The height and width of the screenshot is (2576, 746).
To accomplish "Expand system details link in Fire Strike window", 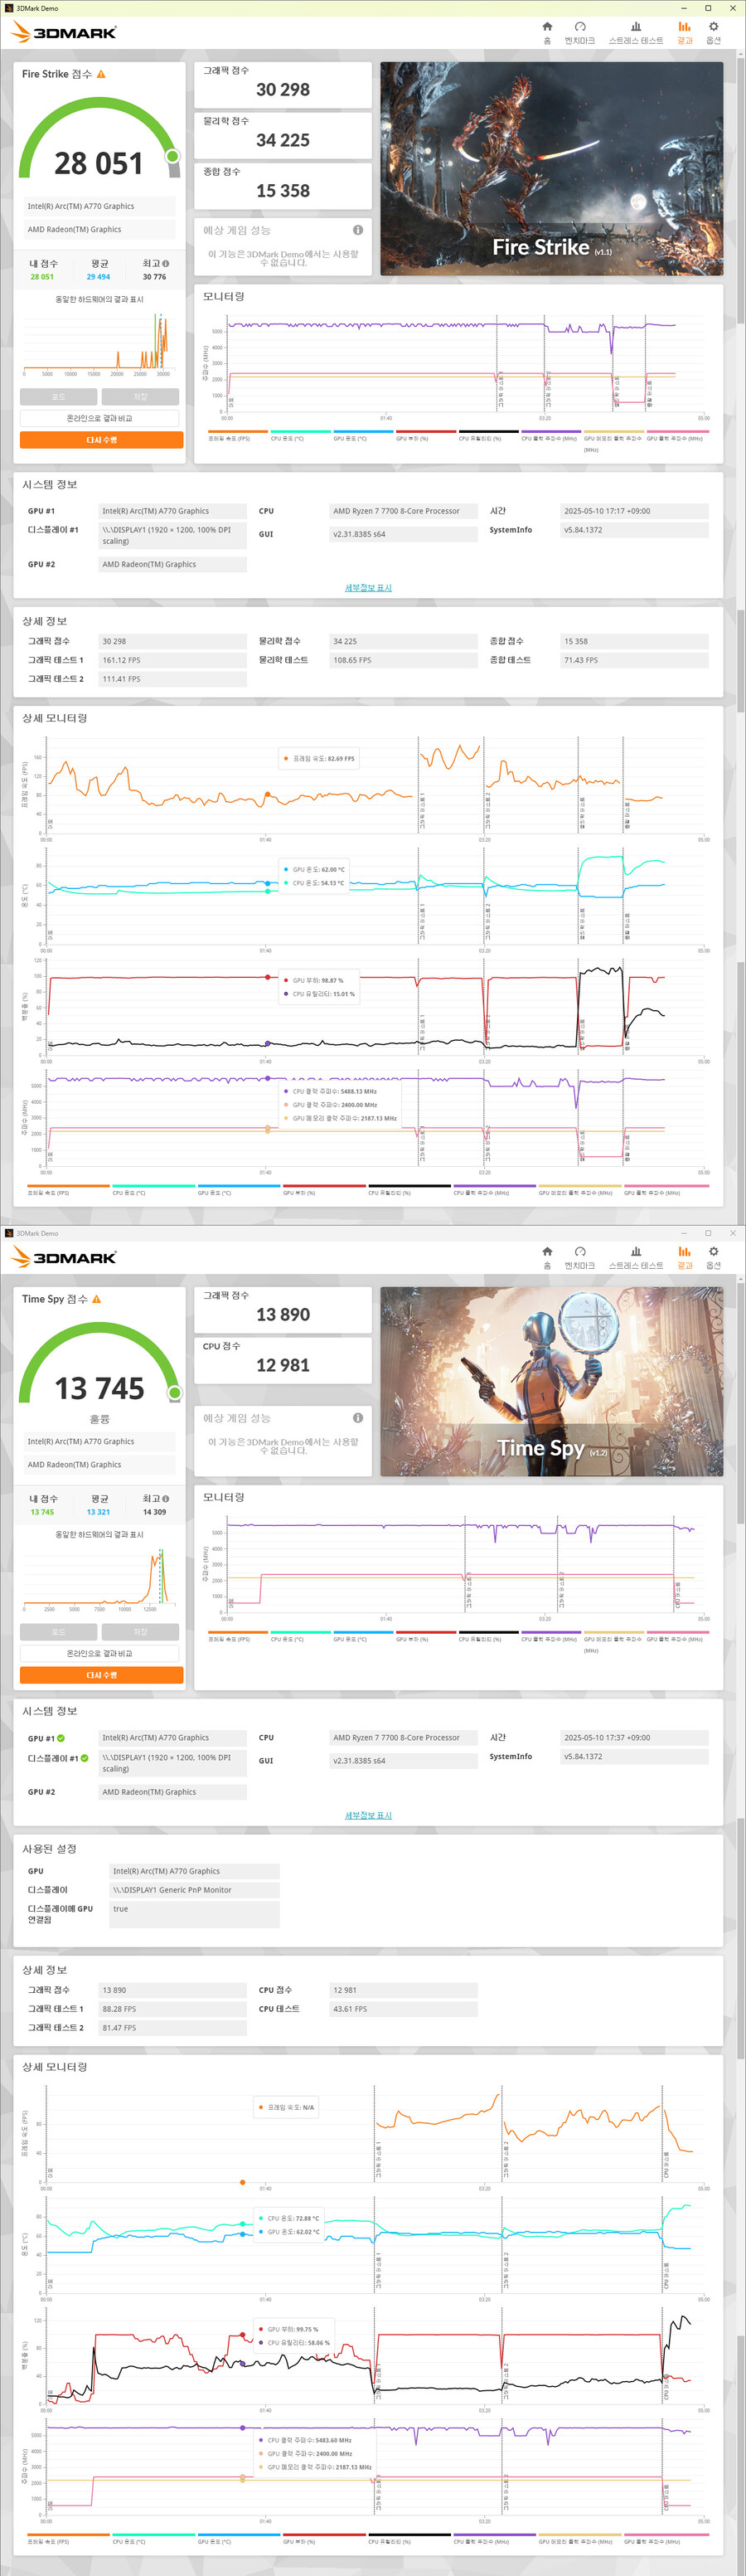I will [x=368, y=588].
